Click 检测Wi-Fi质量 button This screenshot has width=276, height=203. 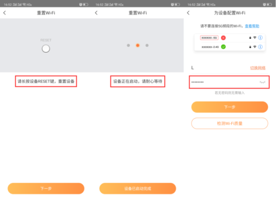pos(230,123)
